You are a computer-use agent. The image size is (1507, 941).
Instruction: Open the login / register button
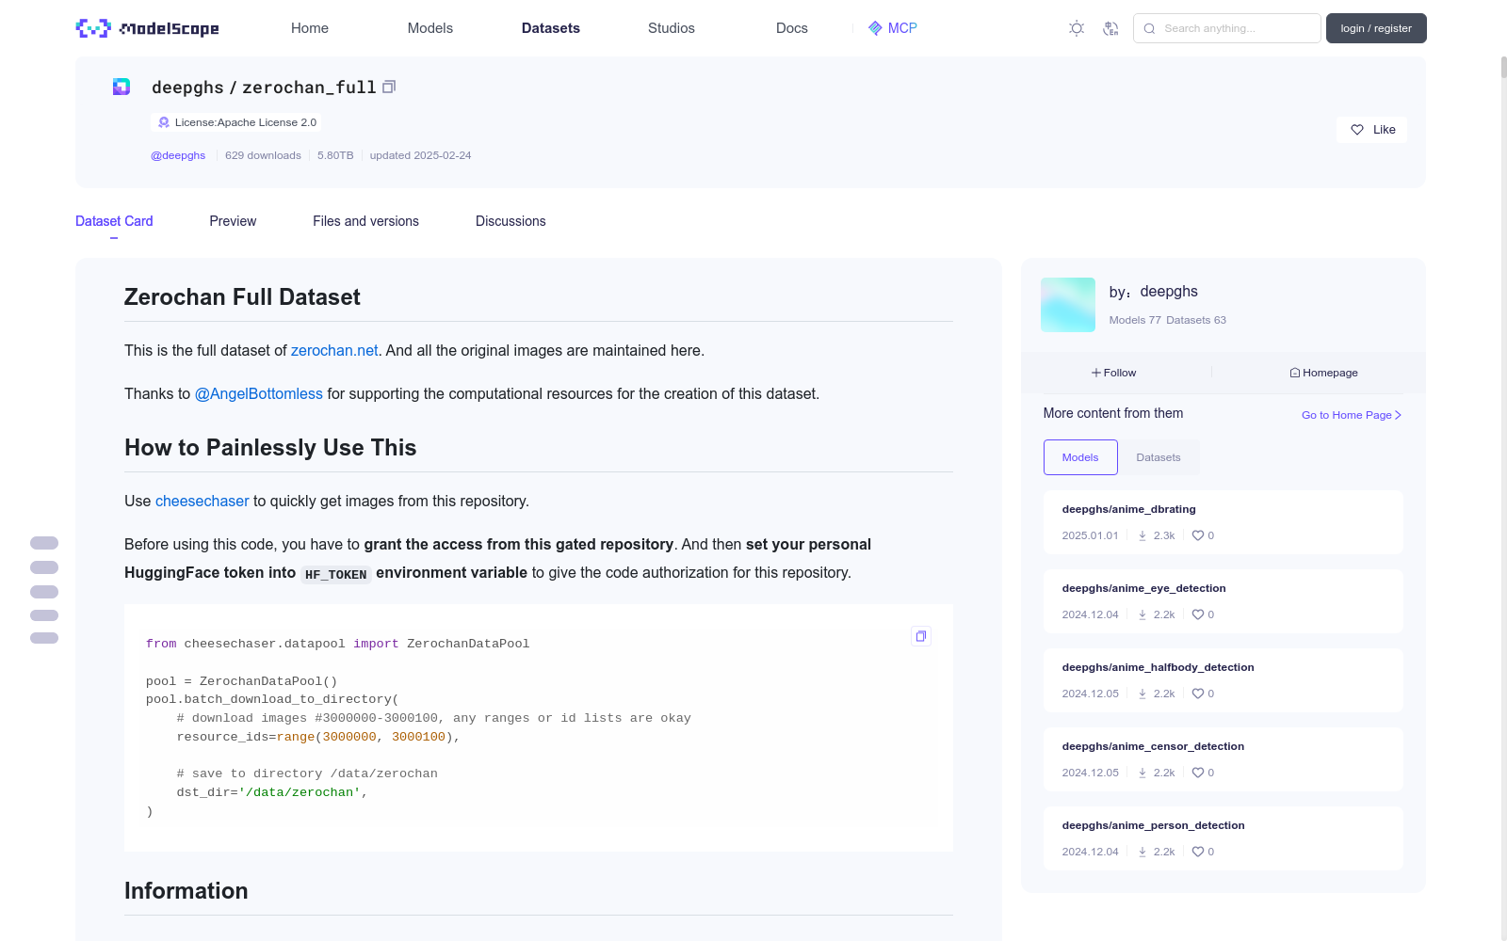(x=1376, y=28)
